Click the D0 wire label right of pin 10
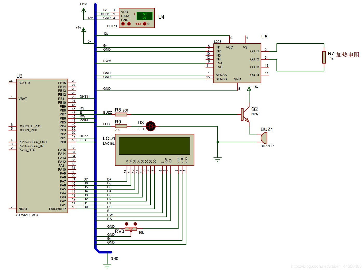364x271 pixels. pos(86,207)
